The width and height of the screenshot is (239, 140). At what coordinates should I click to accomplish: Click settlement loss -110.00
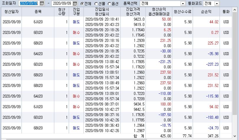click(x=165, y=94)
